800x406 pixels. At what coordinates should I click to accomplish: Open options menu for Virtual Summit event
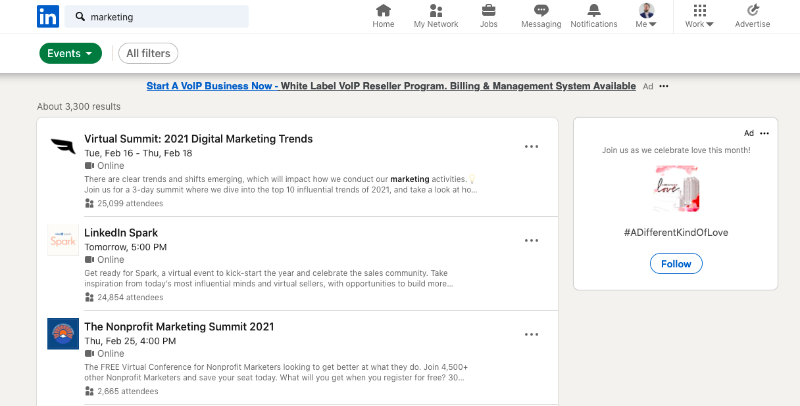click(531, 147)
